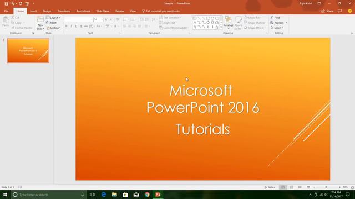Toggle the Notes pane
The height and width of the screenshot is (199, 355).
(x=270, y=187)
